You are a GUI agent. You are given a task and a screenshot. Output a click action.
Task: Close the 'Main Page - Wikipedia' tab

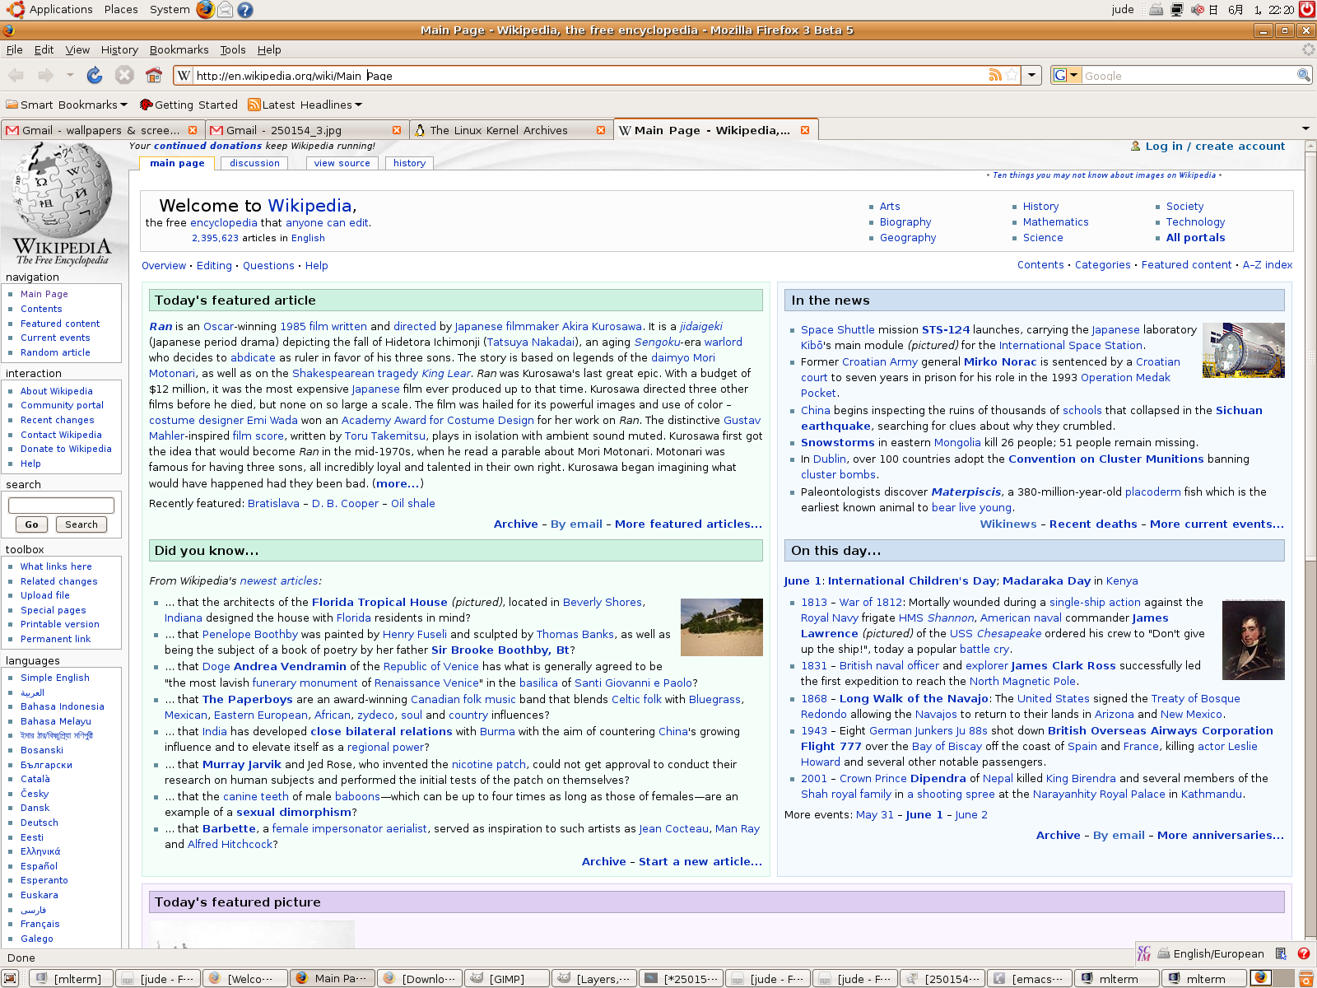[805, 130]
